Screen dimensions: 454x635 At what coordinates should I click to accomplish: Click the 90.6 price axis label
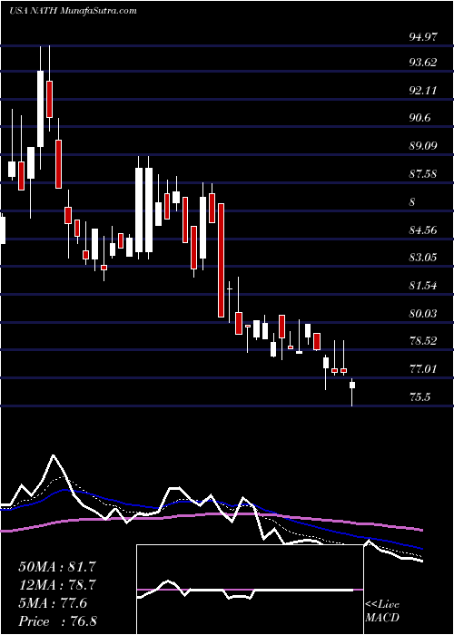coord(420,118)
